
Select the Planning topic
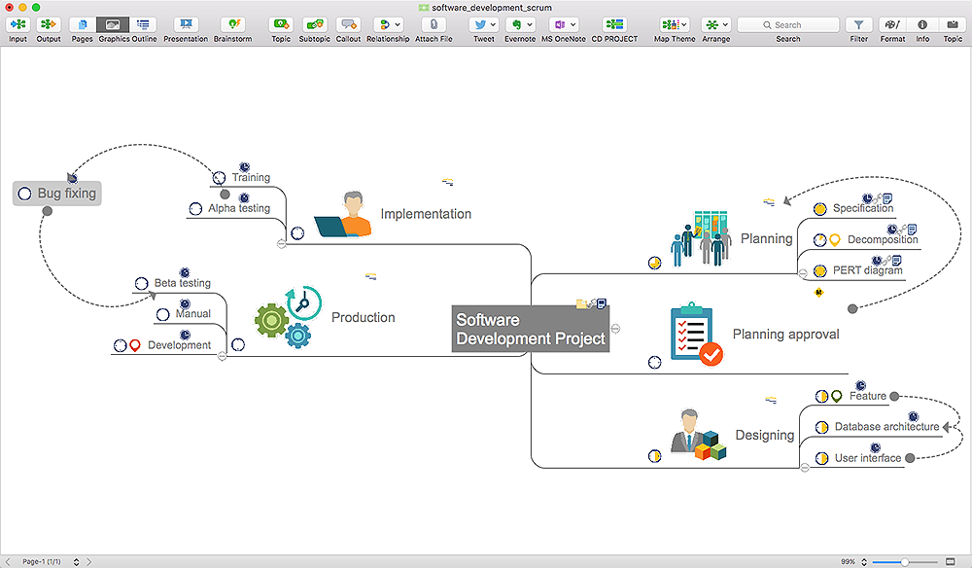coord(767,238)
